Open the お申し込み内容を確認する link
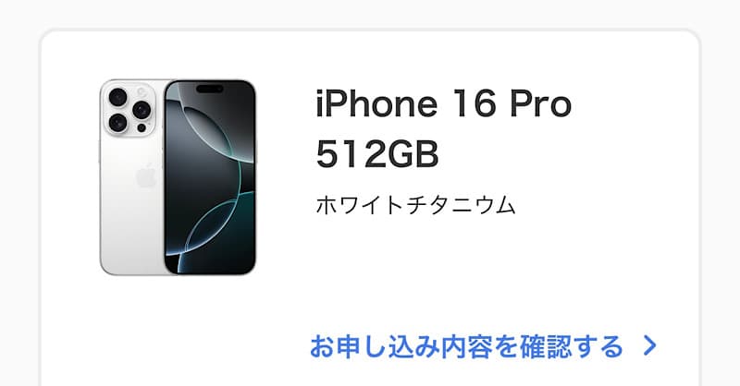Screen dimensions: 740x386 (466, 347)
